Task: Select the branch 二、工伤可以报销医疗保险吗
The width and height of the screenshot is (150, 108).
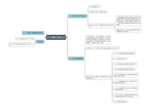Action: point(33,33)
